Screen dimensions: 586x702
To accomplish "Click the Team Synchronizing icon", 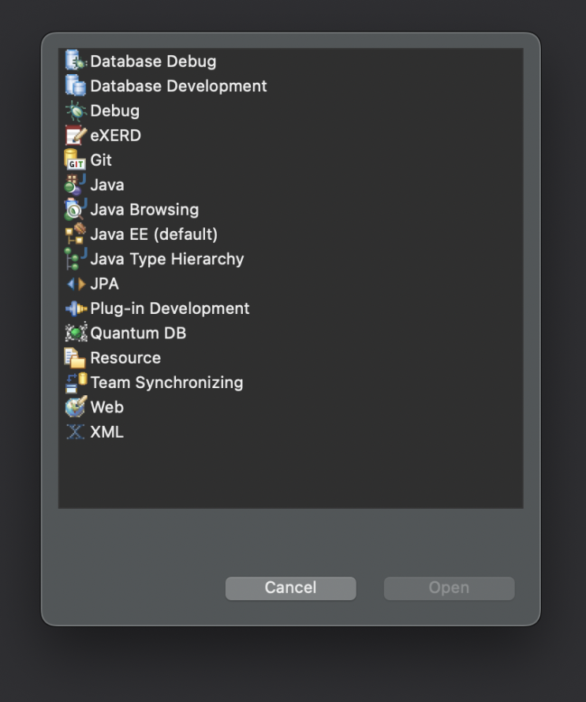I will (75, 382).
